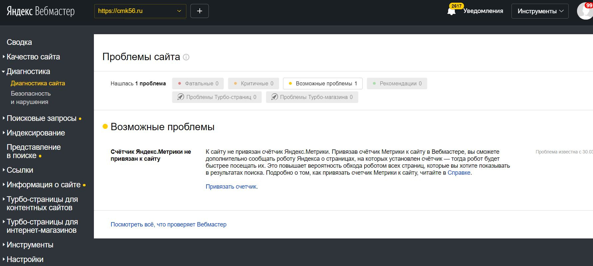Click the plus button to add site
The image size is (593, 266).
(x=199, y=11)
